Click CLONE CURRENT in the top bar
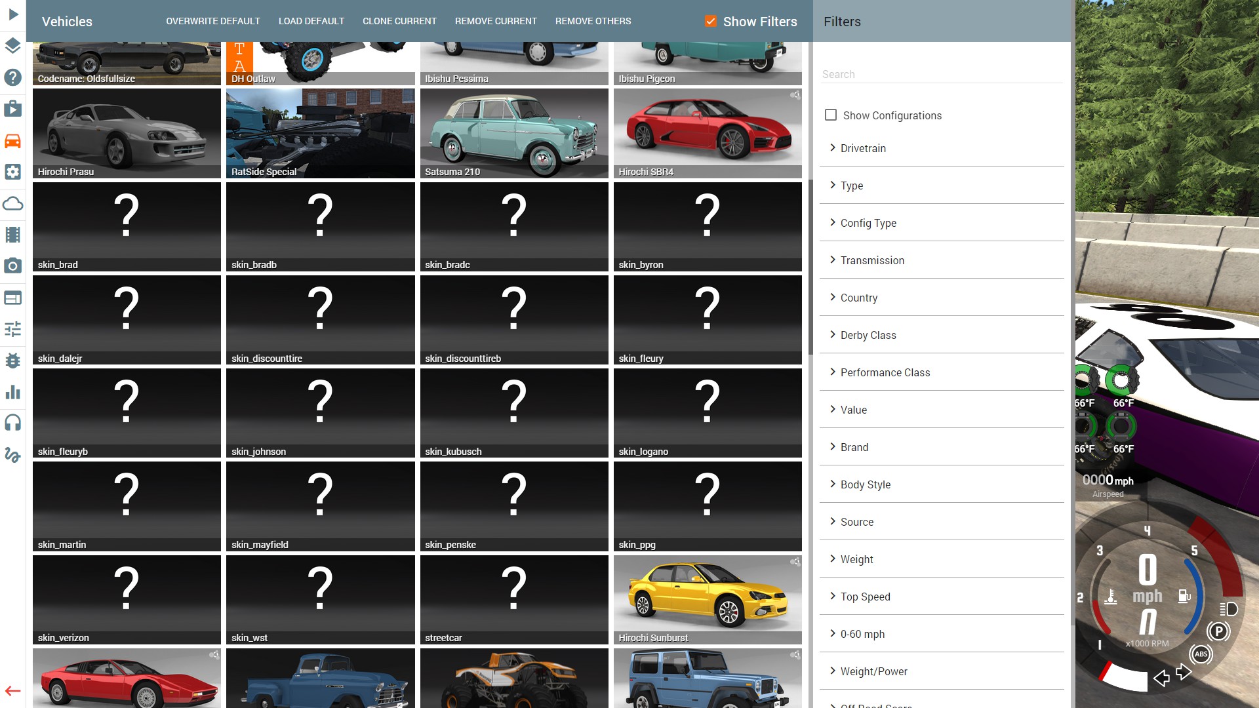Image resolution: width=1259 pixels, height=708 pixels. tap(399, 21)
